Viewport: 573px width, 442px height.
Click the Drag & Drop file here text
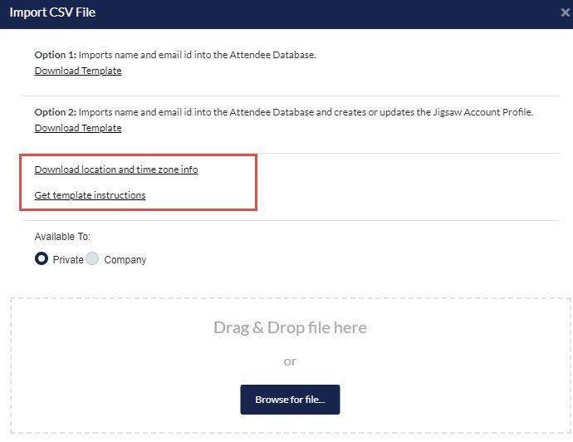290,327
